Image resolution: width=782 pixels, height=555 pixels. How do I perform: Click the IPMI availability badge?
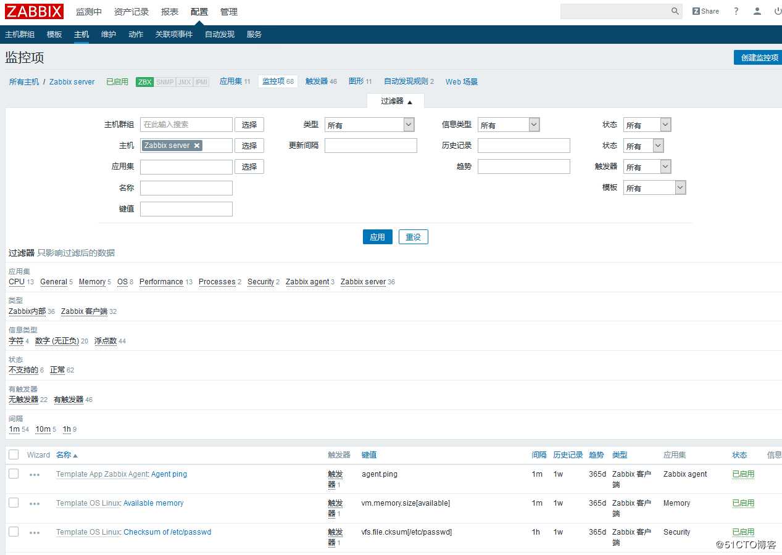pyautogui.click(x=201, y=82)
